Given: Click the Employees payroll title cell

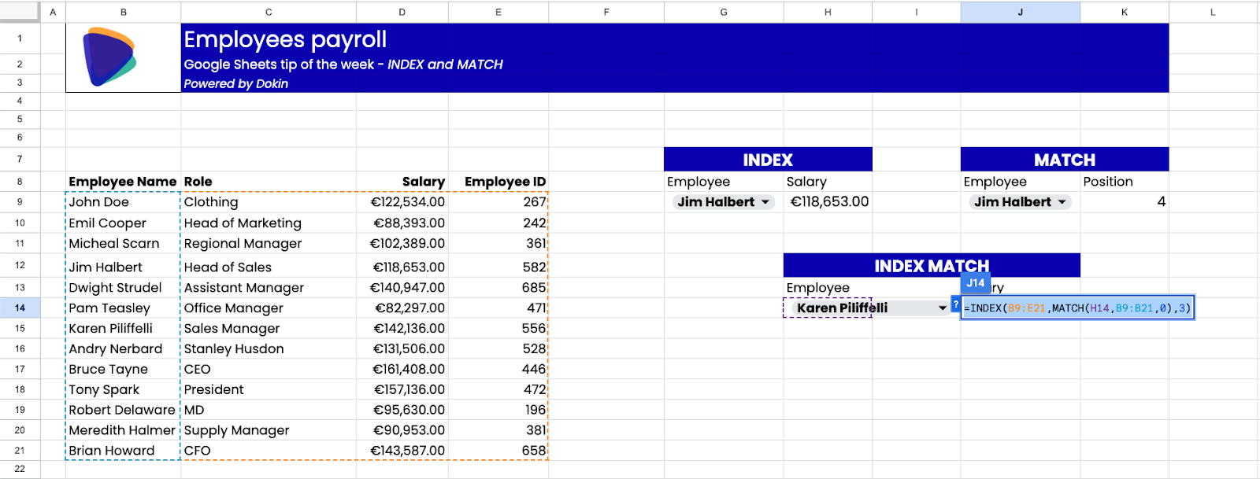Looking at the screenshot, I should click(285, 39).
